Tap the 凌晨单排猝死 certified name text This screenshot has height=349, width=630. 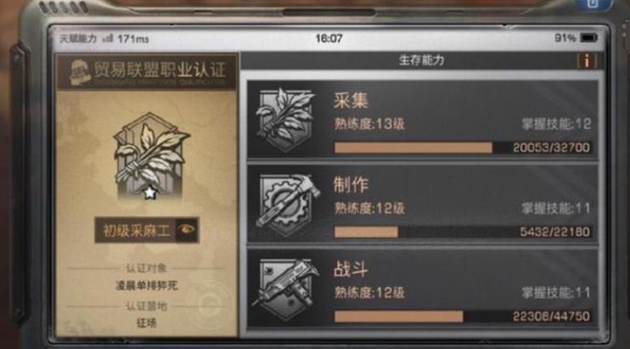click(147, 285)
